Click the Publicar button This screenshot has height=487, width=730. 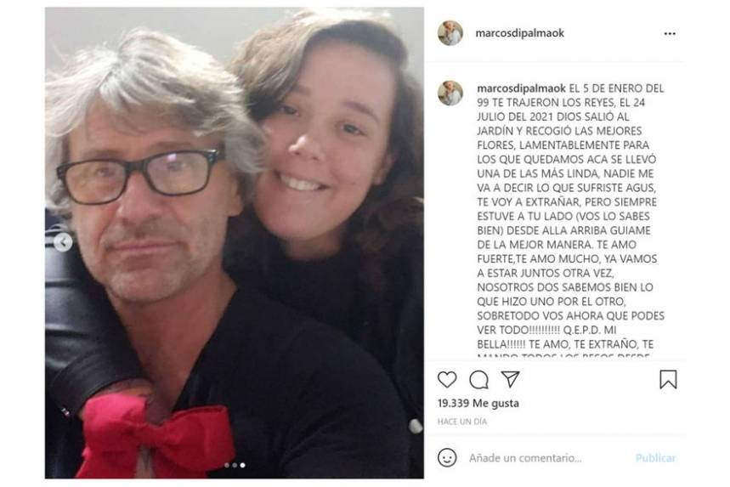point(655,458)
